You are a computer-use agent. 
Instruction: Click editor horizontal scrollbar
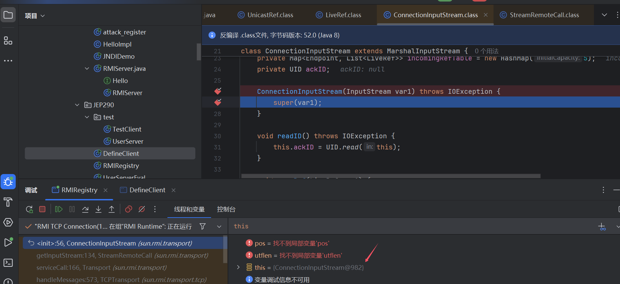pos(391,176)
